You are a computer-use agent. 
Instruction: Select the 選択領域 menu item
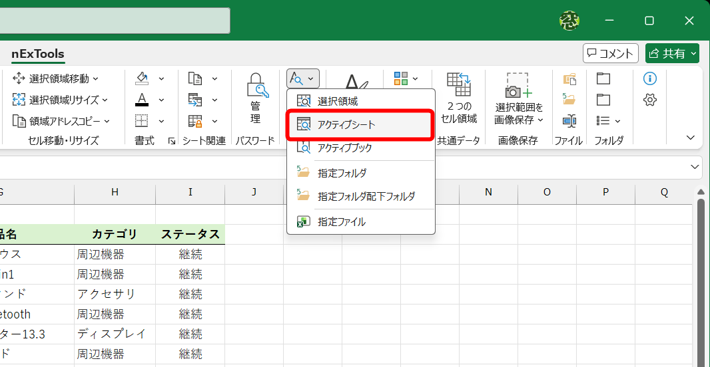(361, 101)
